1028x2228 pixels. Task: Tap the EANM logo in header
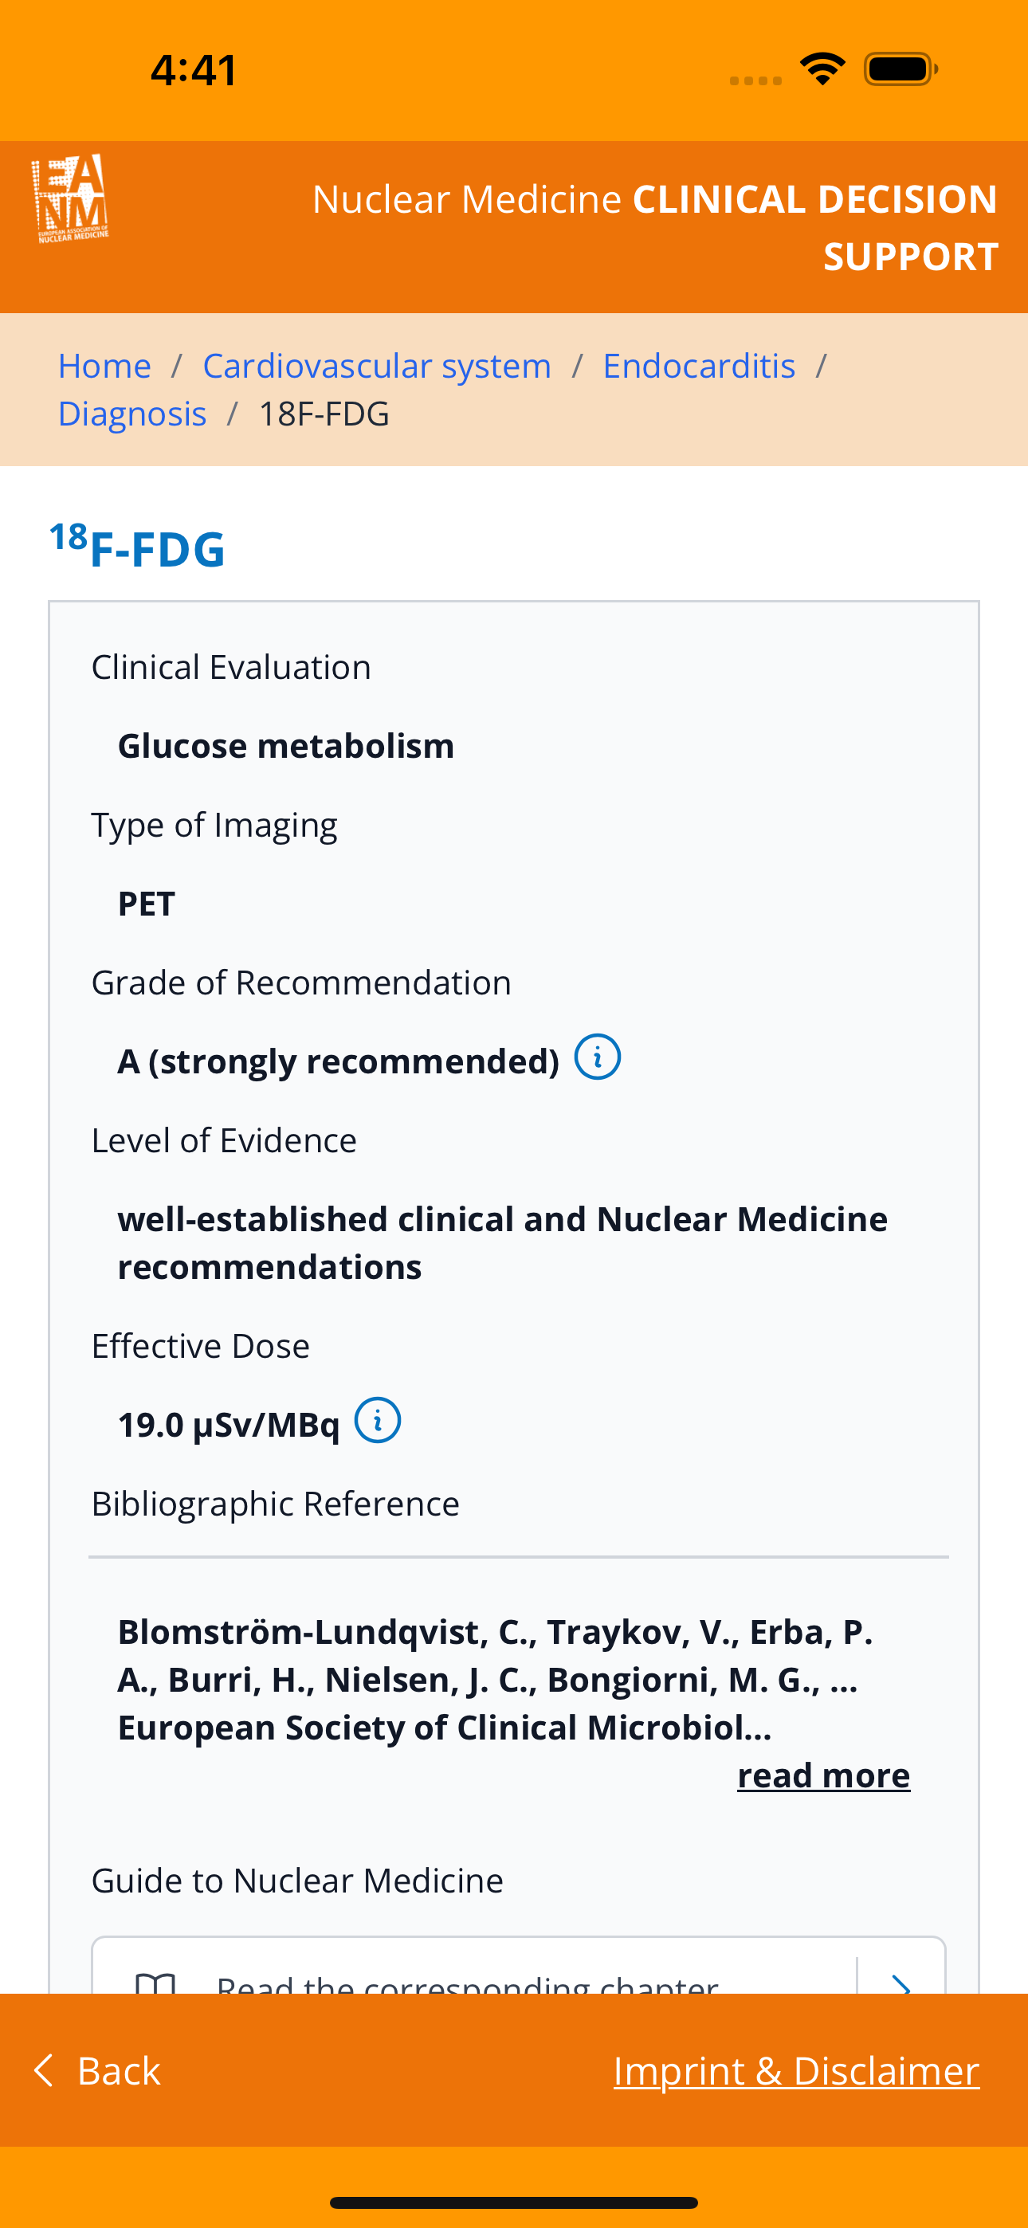[71, 199]
